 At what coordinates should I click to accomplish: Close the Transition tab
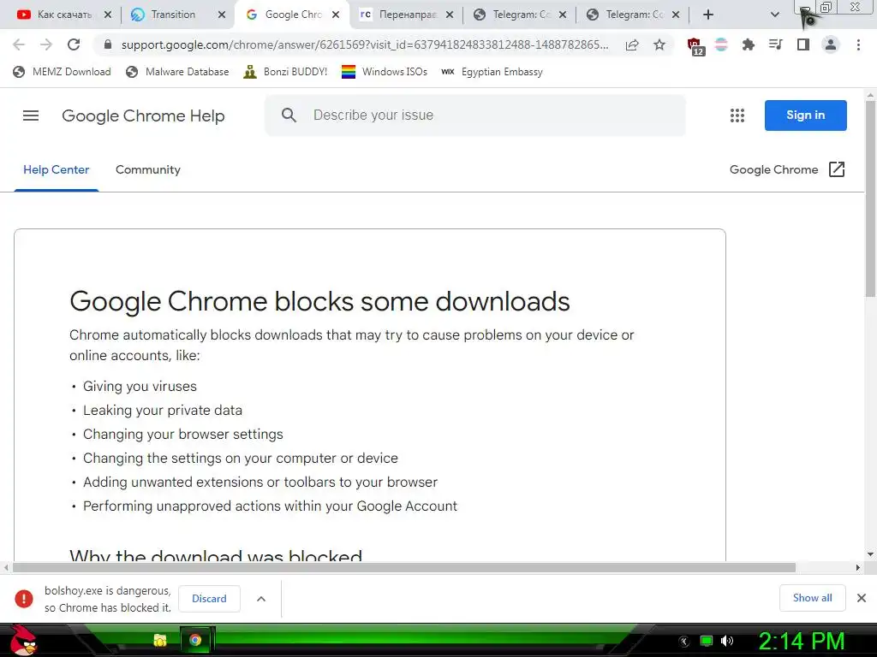222,15
